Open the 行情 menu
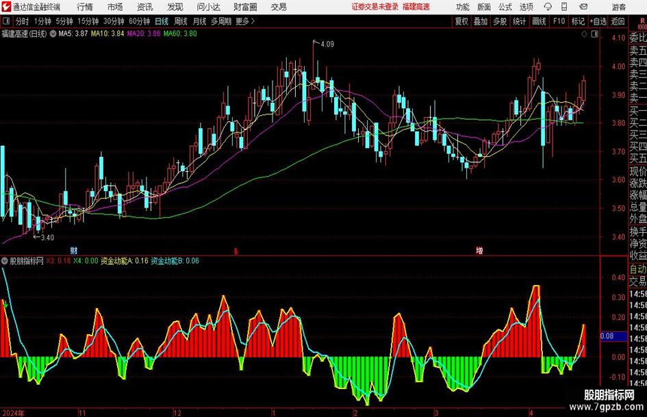Image resolution: width=647 pixels, height=417 pixels. 85,7
